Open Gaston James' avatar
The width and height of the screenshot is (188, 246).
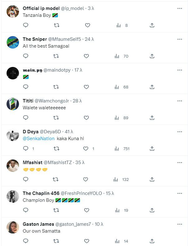[13, 227]
